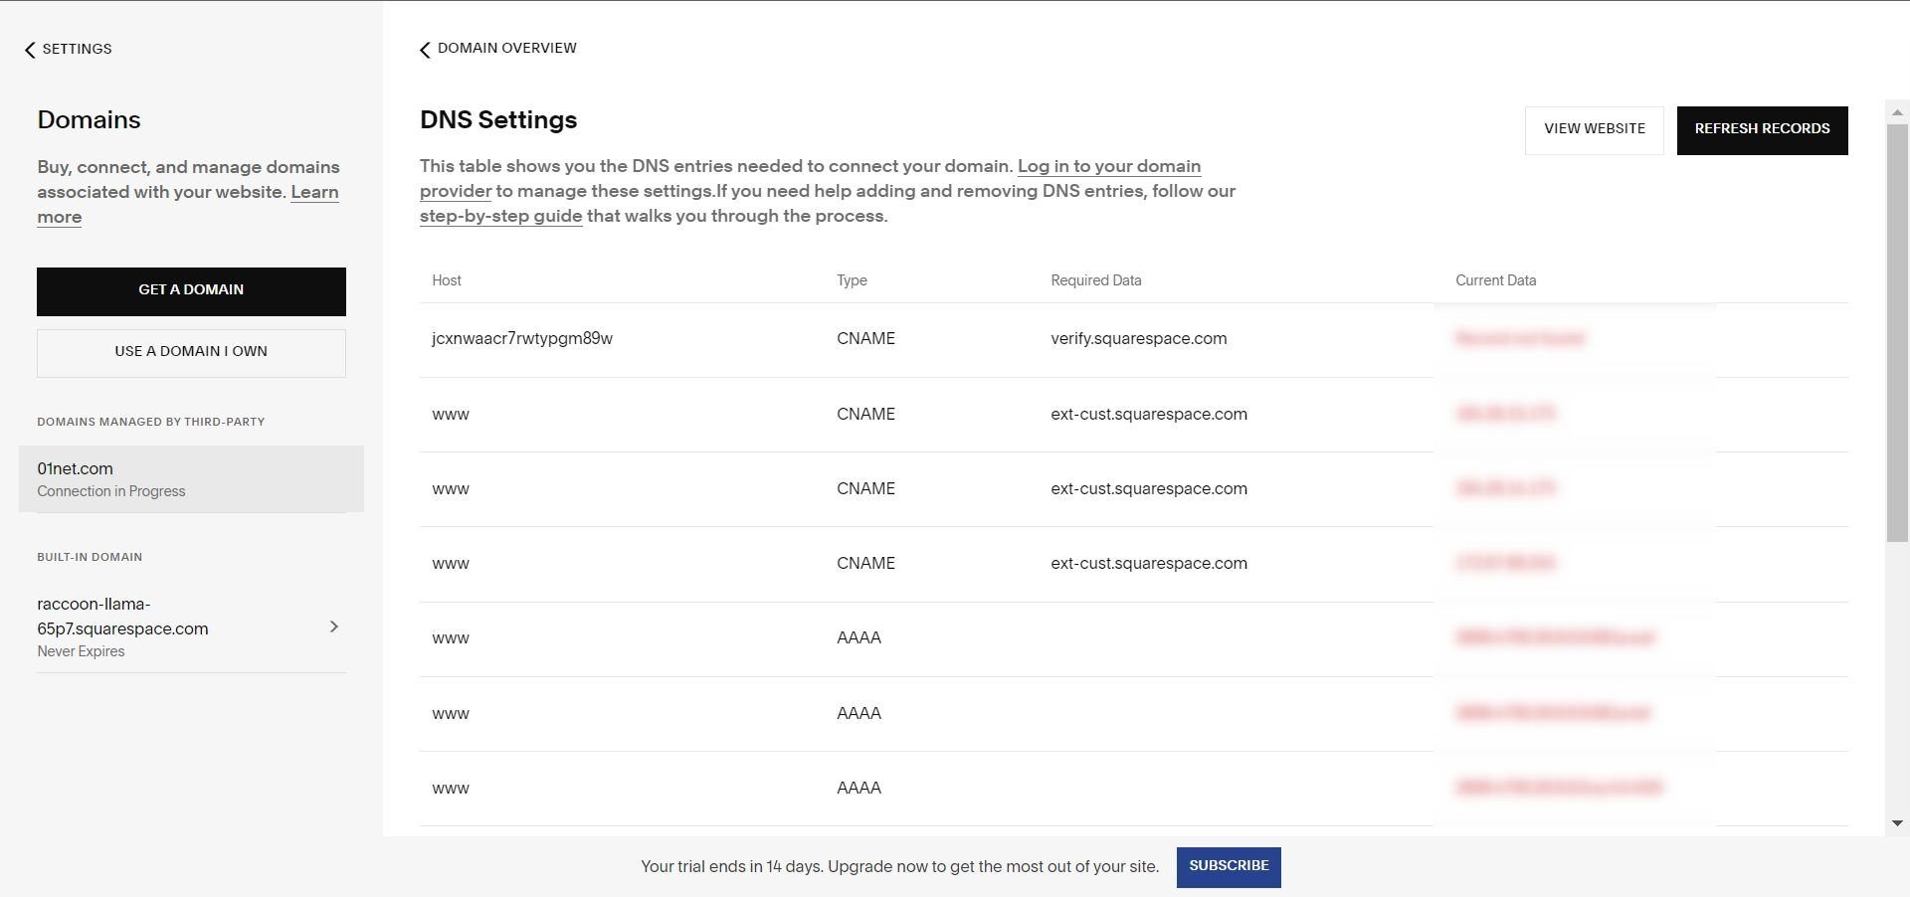Open the View Website button

point(1594,129)
